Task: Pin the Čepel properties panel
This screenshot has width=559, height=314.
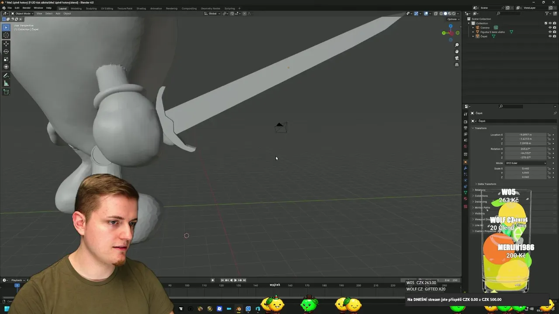Action: click(x=555, y=113)
